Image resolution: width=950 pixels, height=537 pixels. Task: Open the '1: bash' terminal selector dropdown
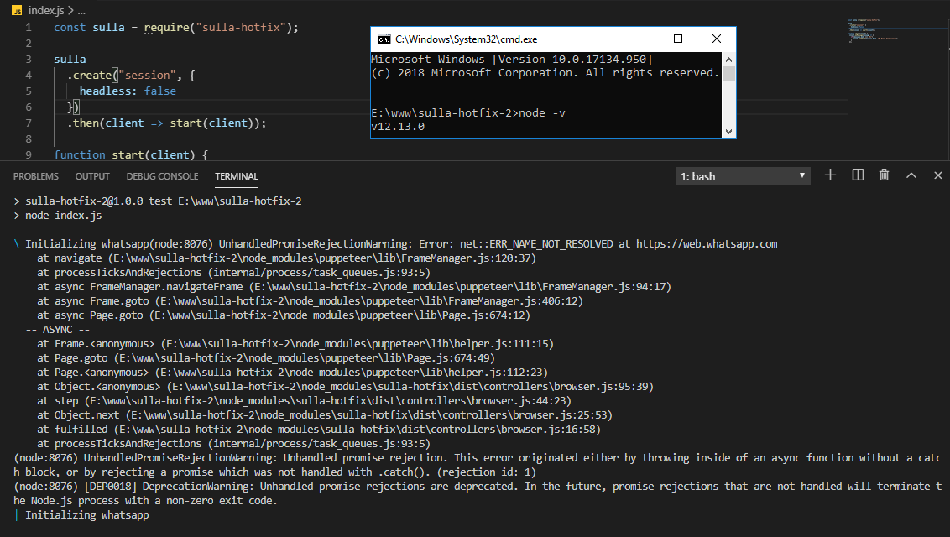[x=744, y=176]
